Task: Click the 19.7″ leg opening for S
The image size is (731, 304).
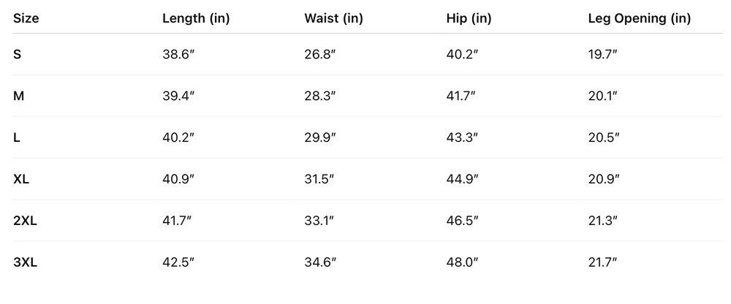Action: 603,54
